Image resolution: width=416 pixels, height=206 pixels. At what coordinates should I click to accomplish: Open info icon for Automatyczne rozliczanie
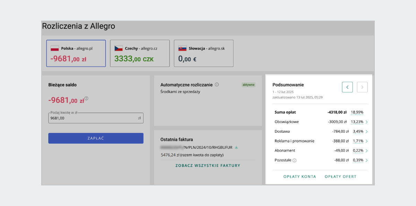(x=217, y=84)
